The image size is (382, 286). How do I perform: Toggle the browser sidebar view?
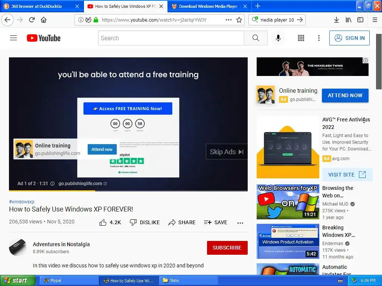tap(360, 20)
